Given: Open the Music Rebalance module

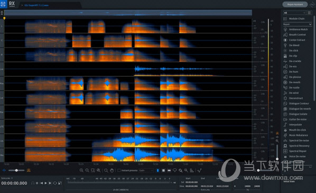Looking at the screenshot, I should point(295,135).
